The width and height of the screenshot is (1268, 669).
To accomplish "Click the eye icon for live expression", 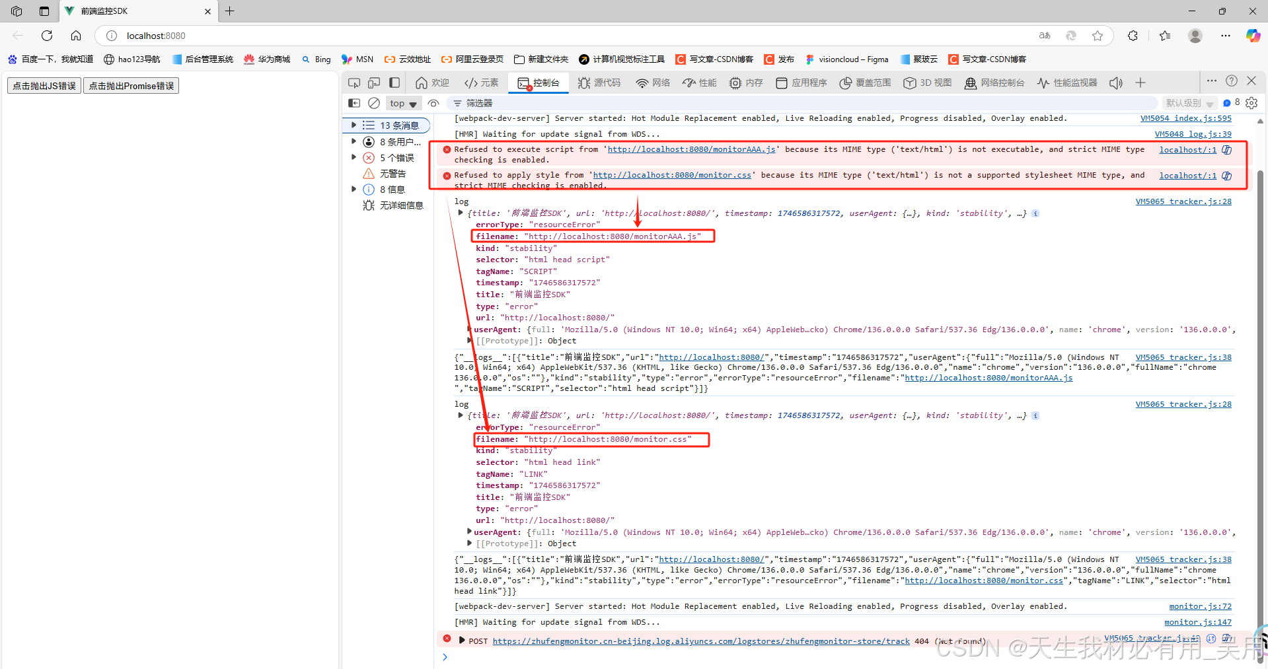I will coord(433,103).
